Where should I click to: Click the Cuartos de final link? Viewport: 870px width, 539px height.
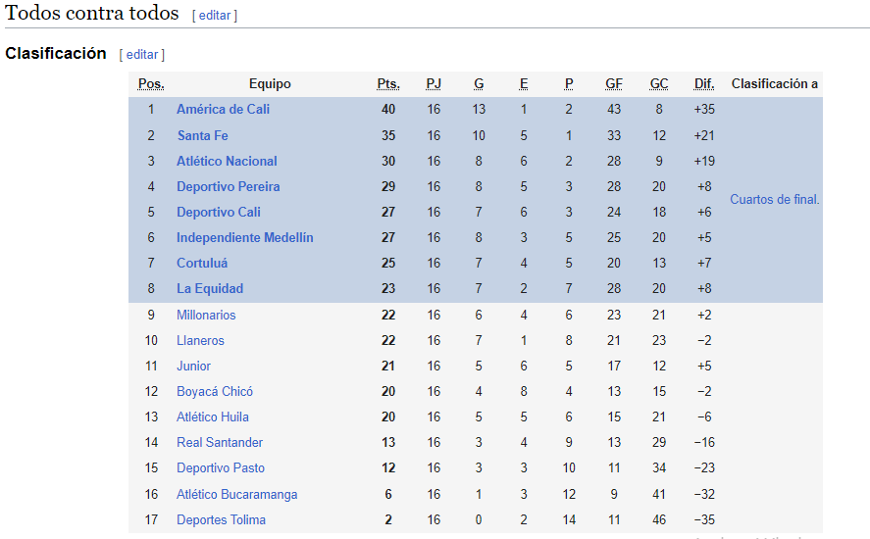[775, 200]
